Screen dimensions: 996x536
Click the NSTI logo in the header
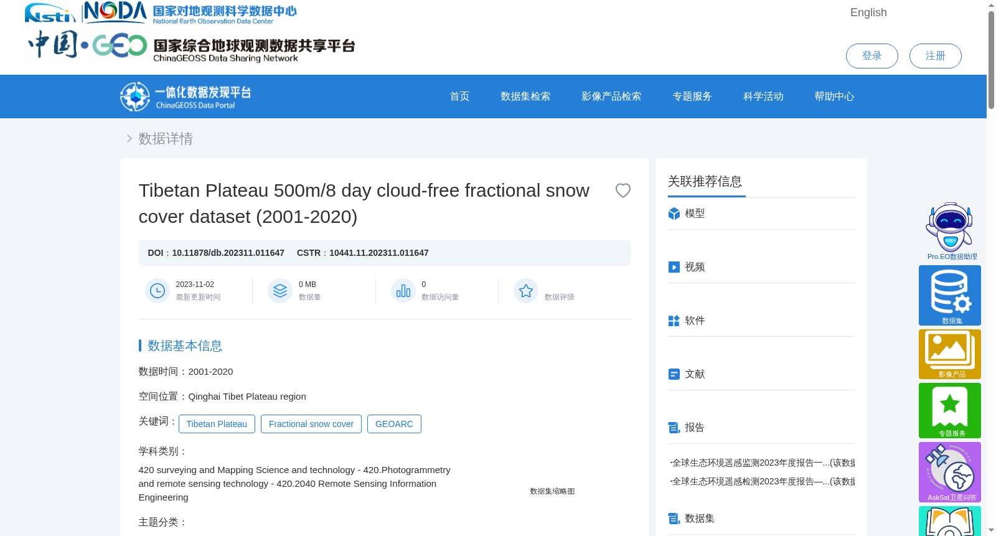[x=50, y=13]
